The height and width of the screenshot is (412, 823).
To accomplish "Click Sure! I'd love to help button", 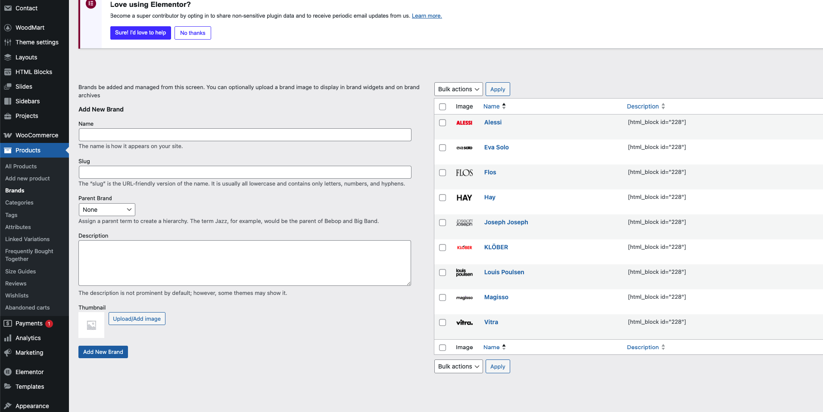I will (x=140, y=33).
